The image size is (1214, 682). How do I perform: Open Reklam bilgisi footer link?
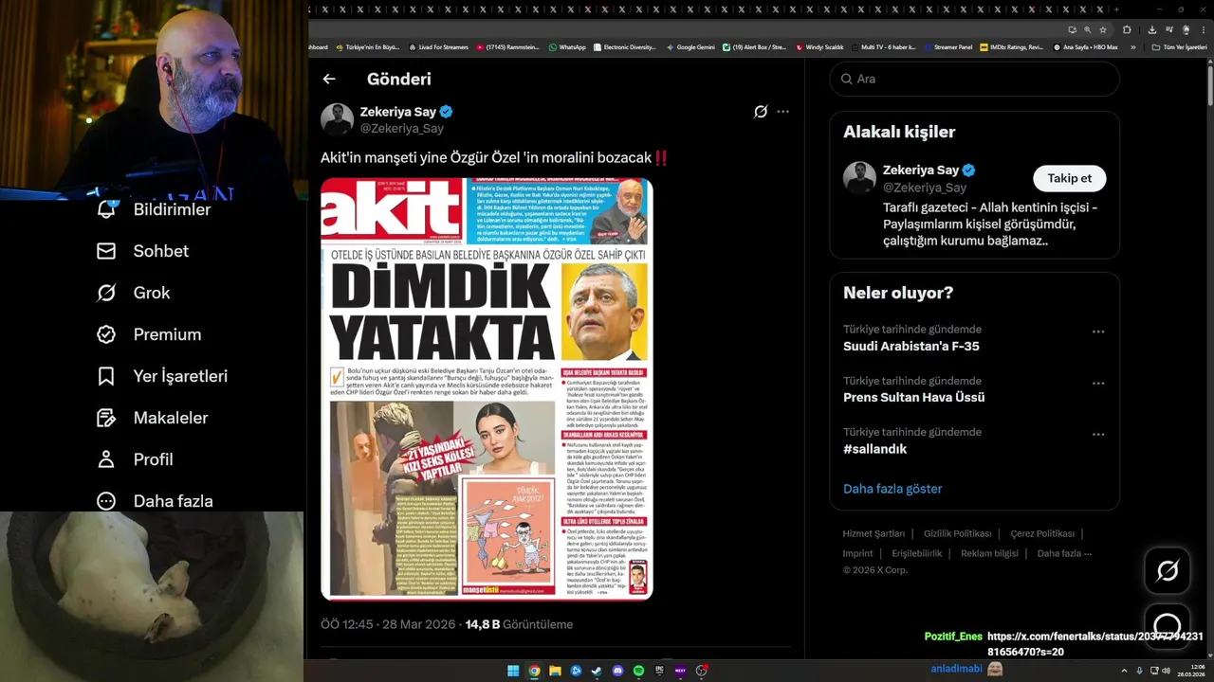coord(989,553)
